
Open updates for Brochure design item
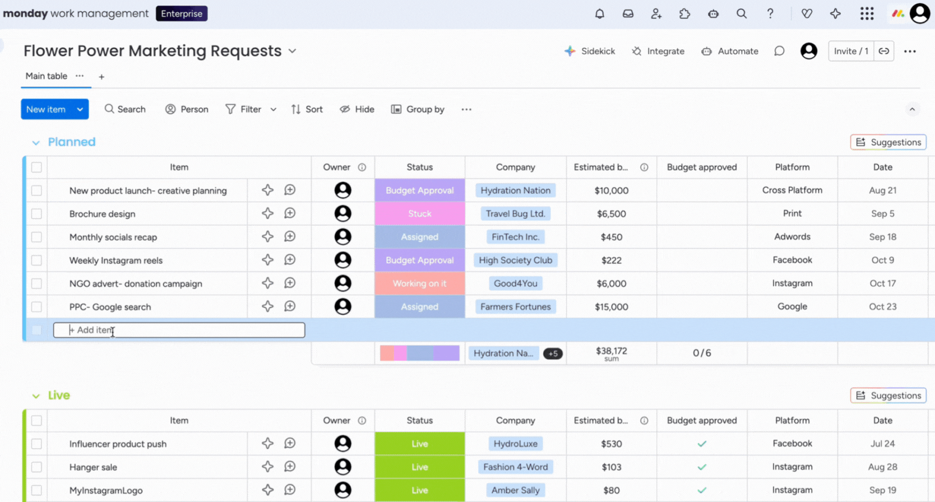click(290, 213)
